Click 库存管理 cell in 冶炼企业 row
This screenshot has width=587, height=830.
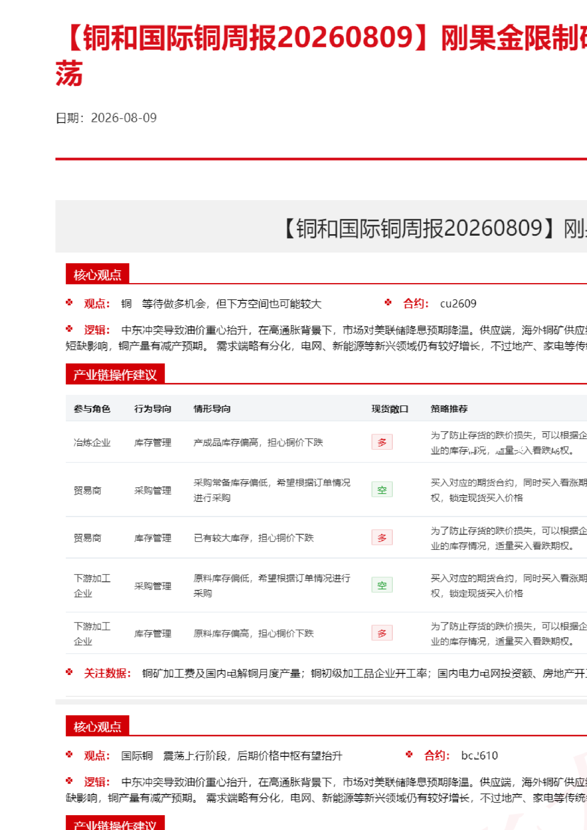153,443
